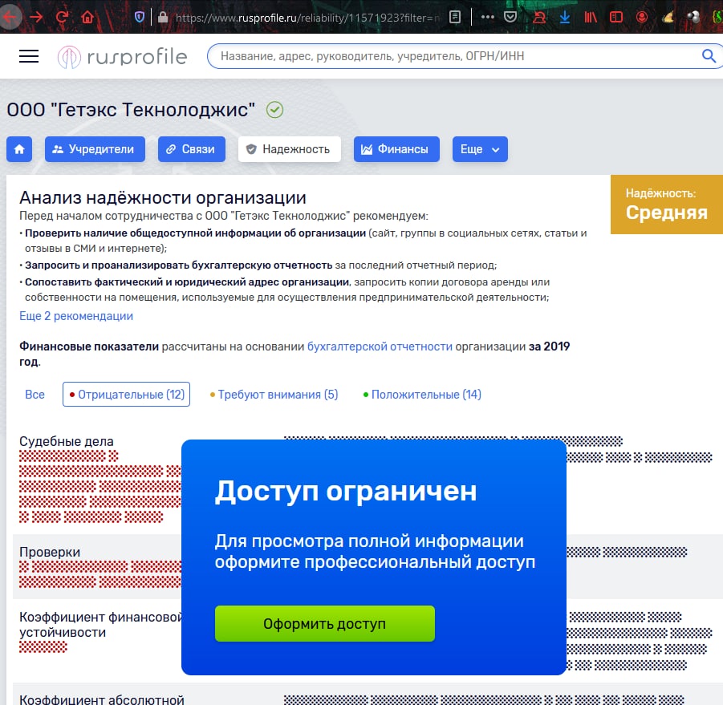
Task: Click the search magnifier icon
Action: [709, 56]
